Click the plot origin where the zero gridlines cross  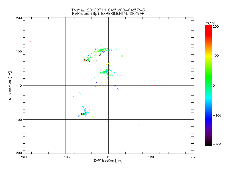[x=108, y=85]
